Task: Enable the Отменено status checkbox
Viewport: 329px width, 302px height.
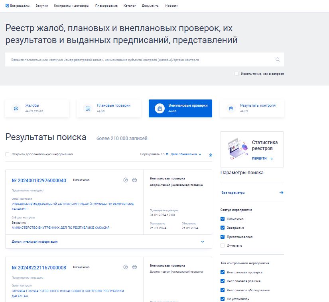Action: pyautogui.click(x=222, y=245)
